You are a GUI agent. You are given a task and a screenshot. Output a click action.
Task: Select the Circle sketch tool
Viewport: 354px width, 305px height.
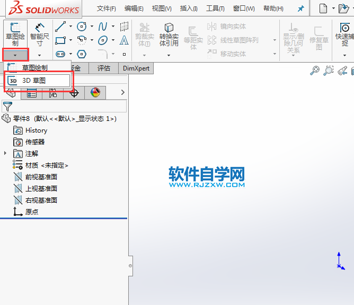click(x=82, y=27)
